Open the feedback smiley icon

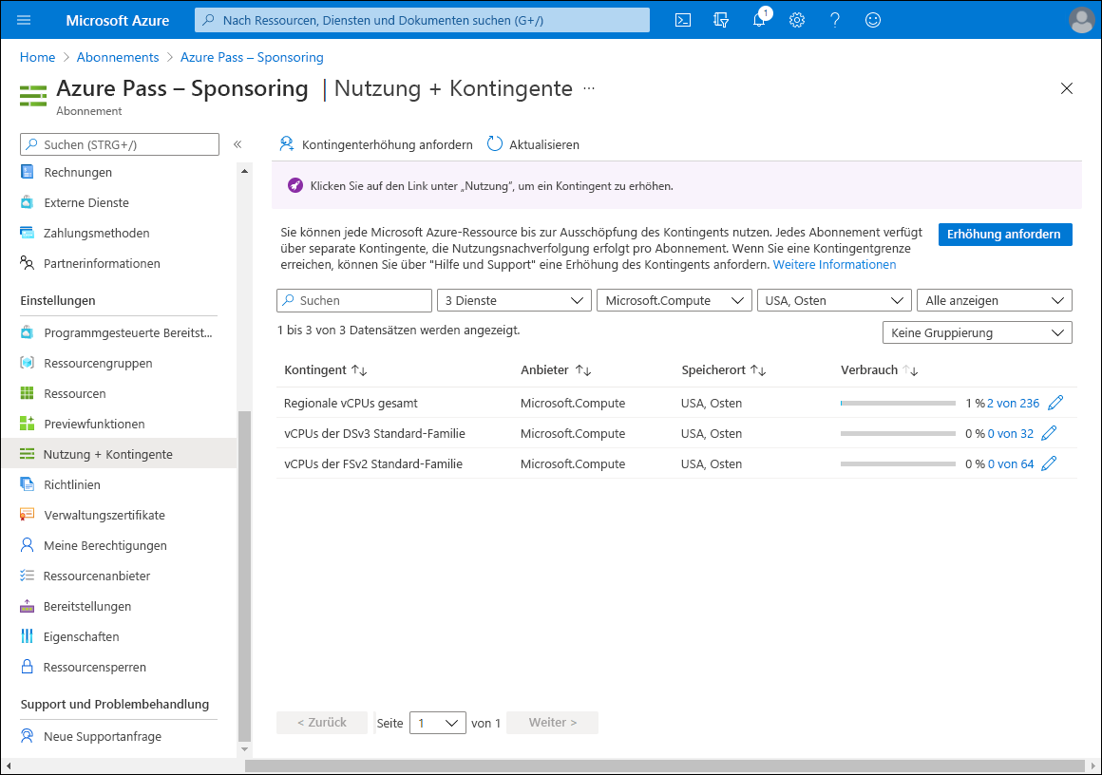(873, 20)
